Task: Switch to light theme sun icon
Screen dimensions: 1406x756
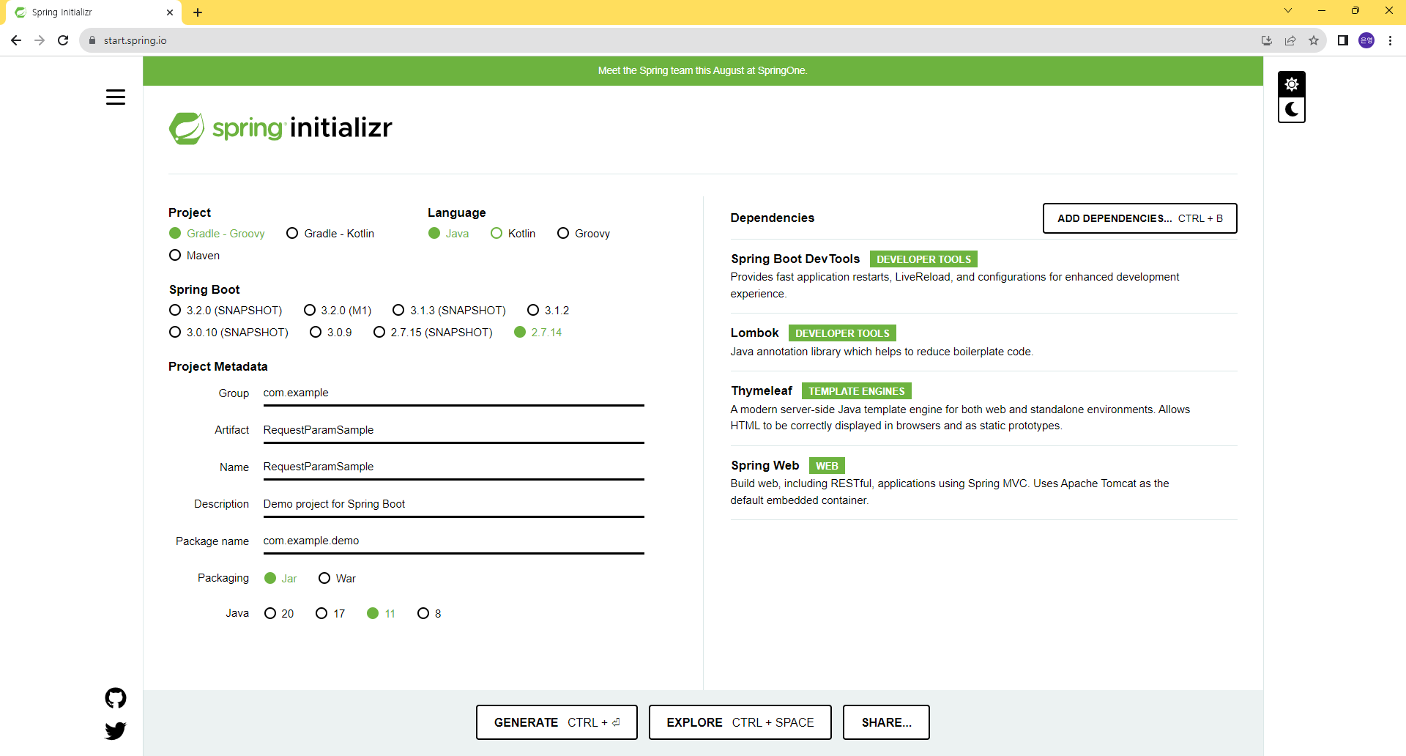Action: [x=1292, y=84]
